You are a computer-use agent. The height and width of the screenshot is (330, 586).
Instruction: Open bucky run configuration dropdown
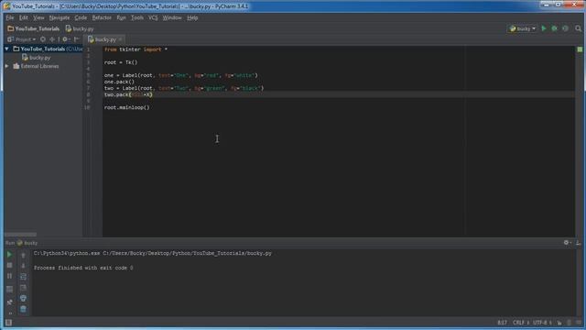[523, 28]
